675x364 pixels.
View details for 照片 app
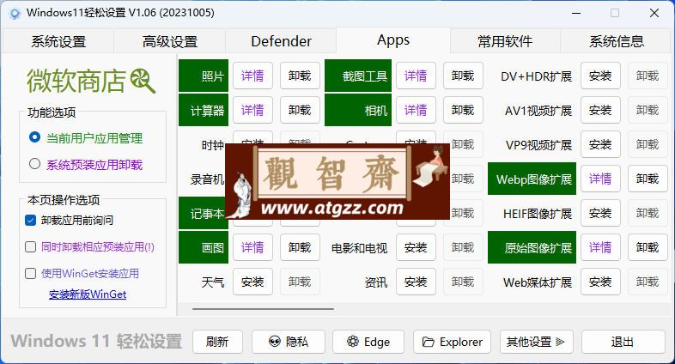[252, 76]
